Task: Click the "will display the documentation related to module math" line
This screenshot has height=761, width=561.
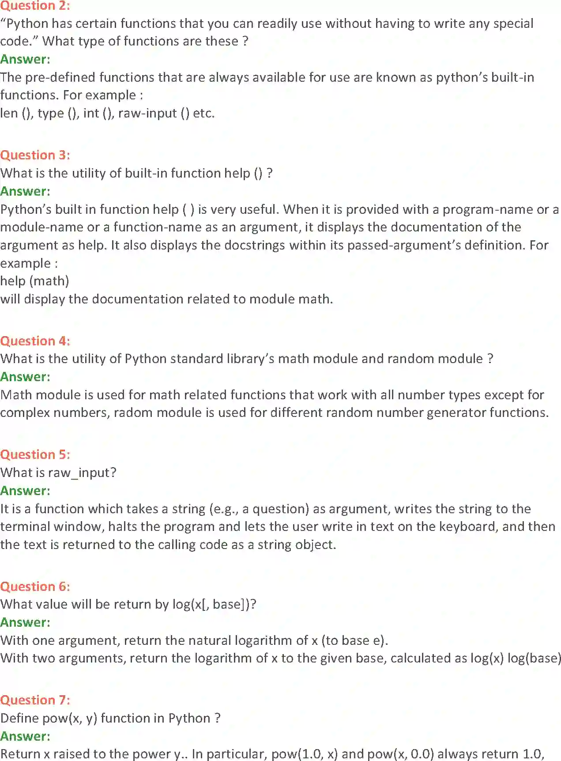Action: pyautogui.click(x=166, y=299)
